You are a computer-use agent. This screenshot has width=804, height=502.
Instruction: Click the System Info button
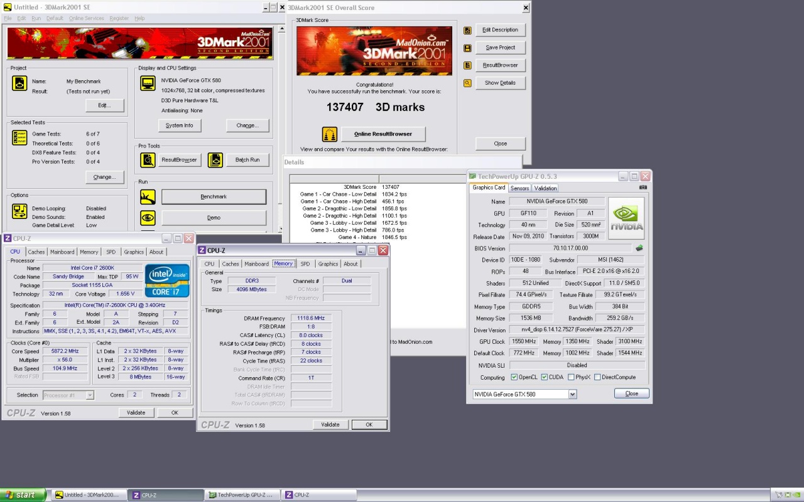180,125
